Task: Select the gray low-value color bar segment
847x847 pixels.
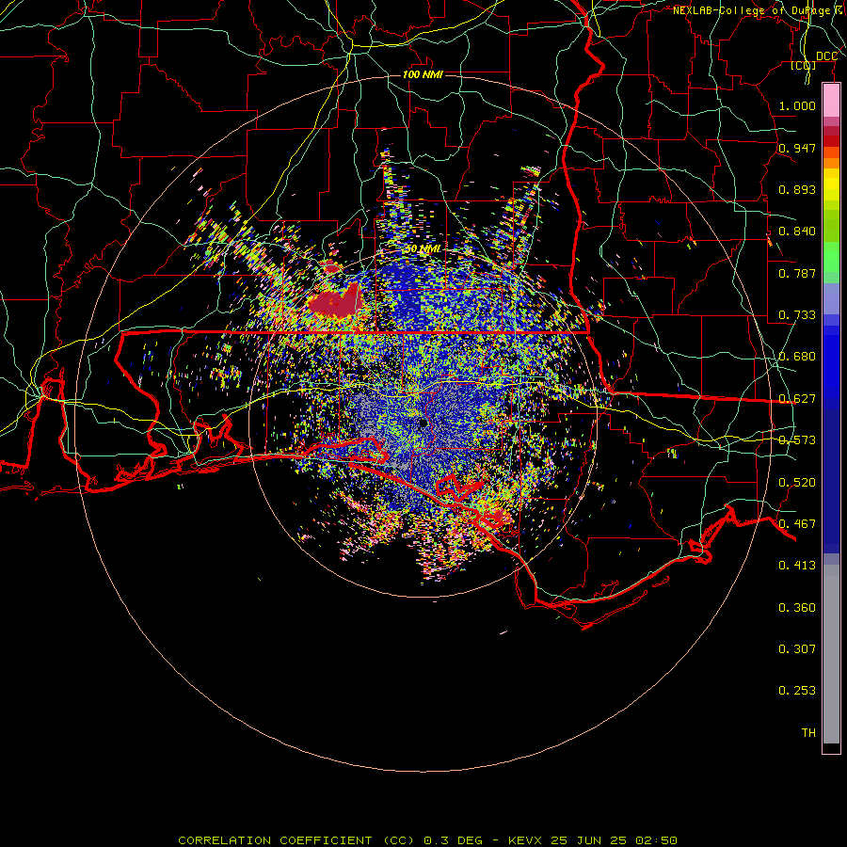Action: tap(831, 654)
